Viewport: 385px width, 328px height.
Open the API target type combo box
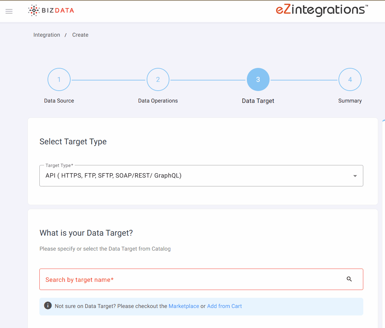pos(197,176)
